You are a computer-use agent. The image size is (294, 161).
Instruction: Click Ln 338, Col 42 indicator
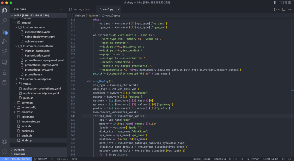[201, 159]
